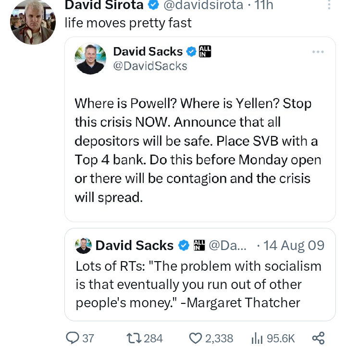Open David Sacks' avatar in quoted tweet
Viewport: 346px width, 352px height.
(x=90, y=58)
